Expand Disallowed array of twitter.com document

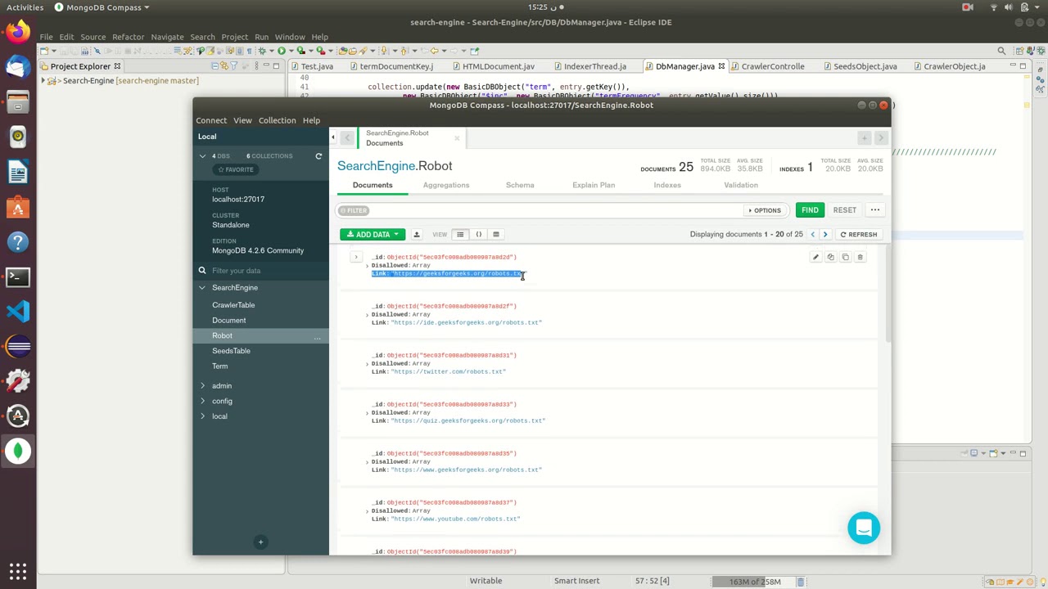click(367, 364)
